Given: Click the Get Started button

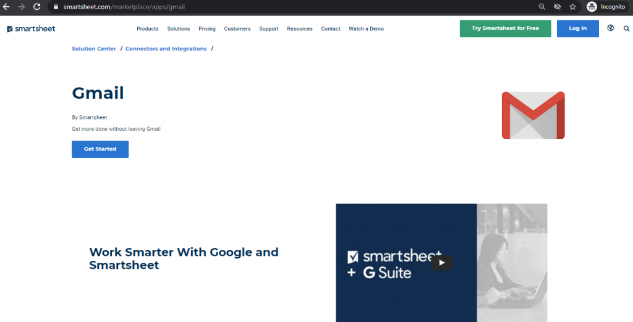Looking at the screenshot, I should tap(100, 149).
